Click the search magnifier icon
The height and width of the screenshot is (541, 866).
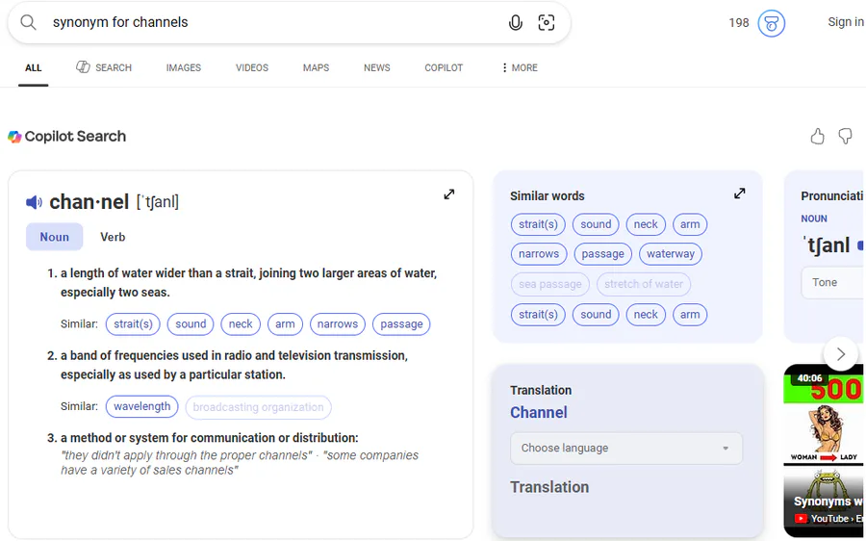[28, 22]
